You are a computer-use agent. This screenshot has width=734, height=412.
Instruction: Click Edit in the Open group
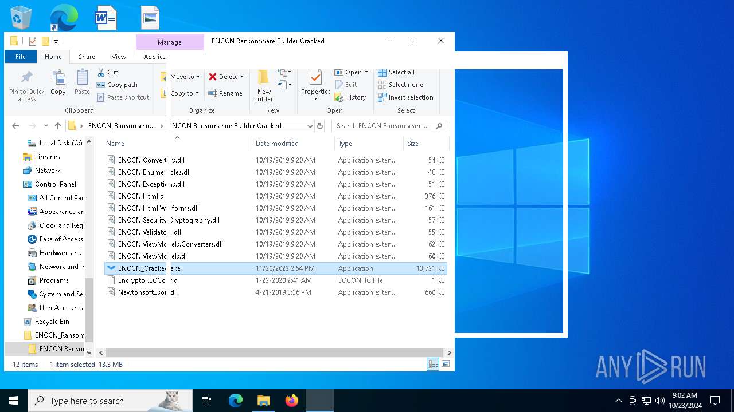(x=346, y=85)
